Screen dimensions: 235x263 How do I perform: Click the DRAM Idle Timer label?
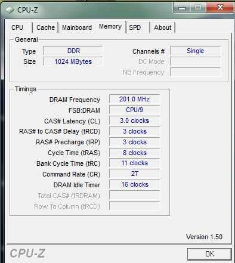[77, 185]
